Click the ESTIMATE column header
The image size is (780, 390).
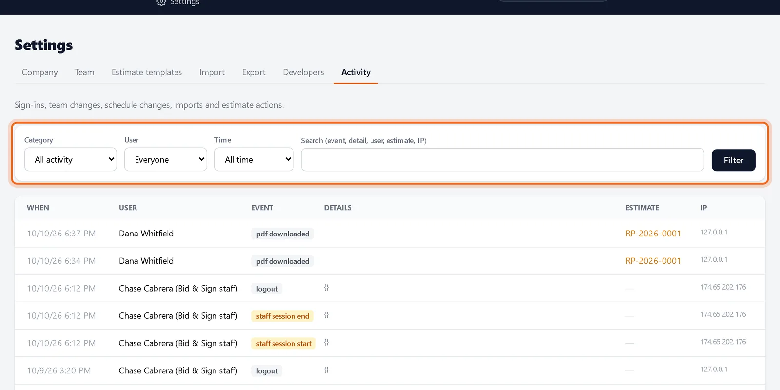pos(643,208)
